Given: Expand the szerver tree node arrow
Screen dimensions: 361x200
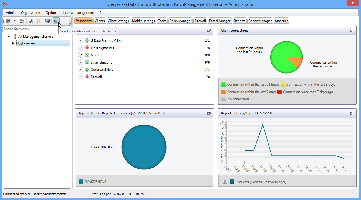Looking at the screenshot, I should [x=13, y=43].
